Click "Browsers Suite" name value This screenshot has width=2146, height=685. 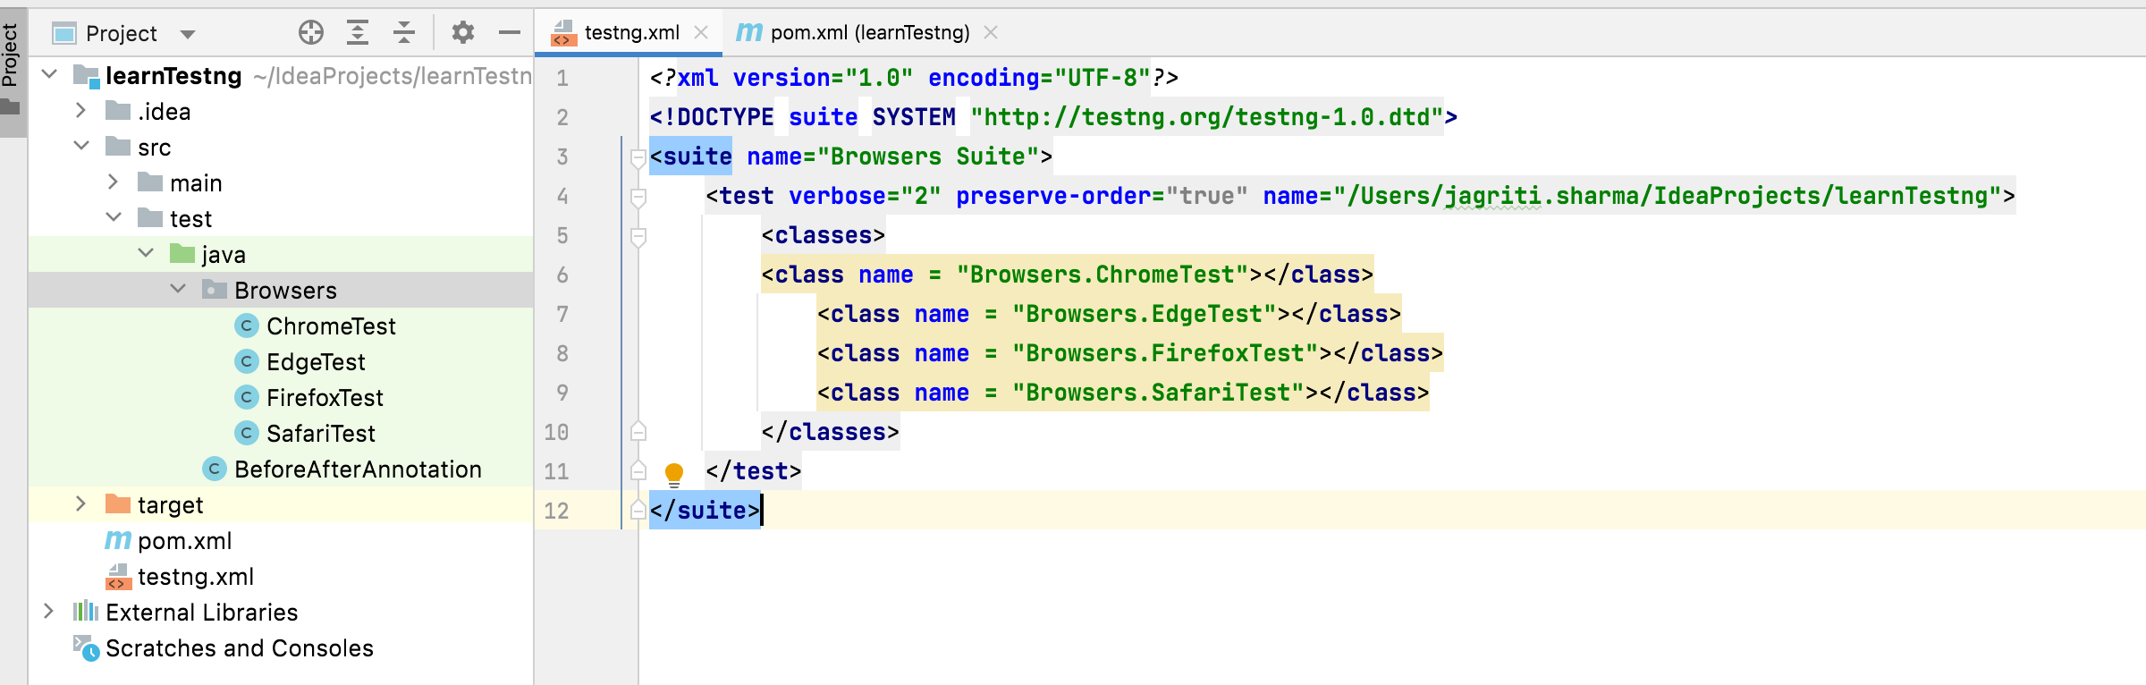pos(928,156)
